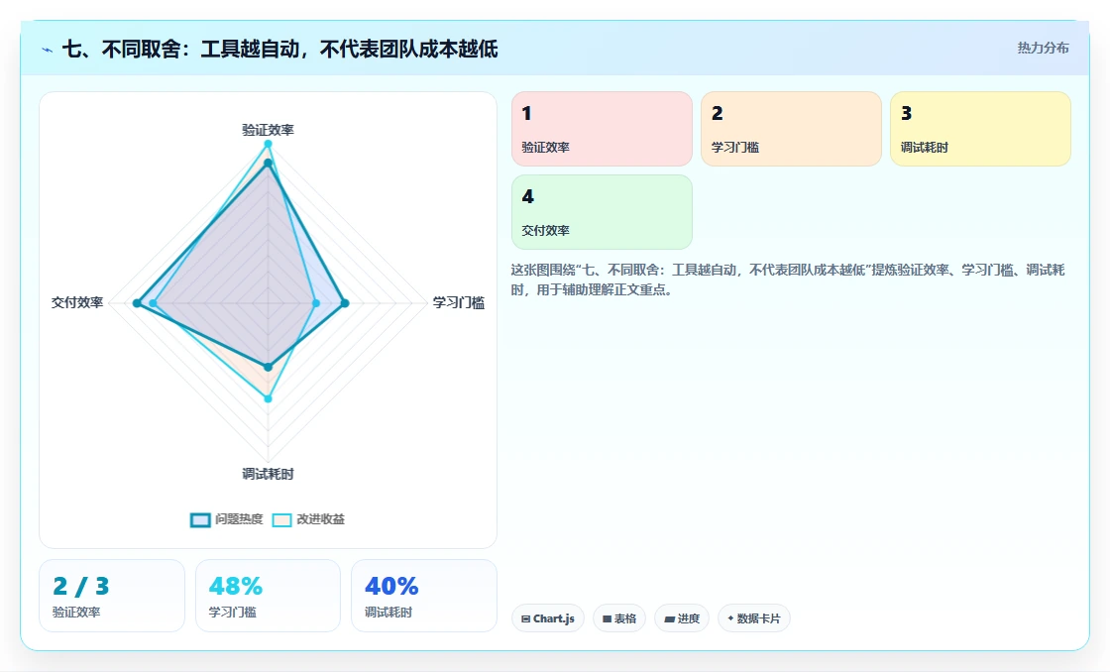This screenshot has width=1110, height=672.
Task: Click the description paragraph starting 这张图围绕
Action: [x=788, y=280]
